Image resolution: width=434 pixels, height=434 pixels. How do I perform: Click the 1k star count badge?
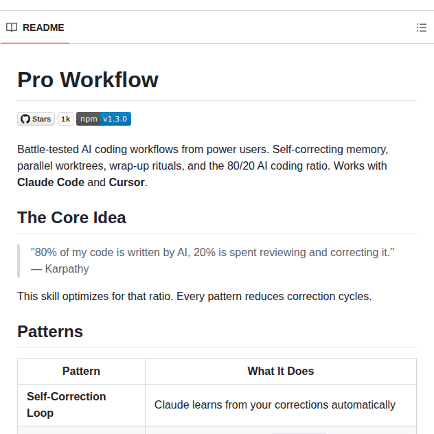[66, 119]
